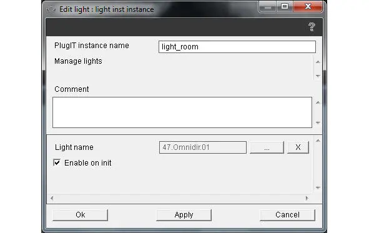Click Manage lights description up arrow
The height and width of the screenshot is (233, 369).
[x=318, y=62]
